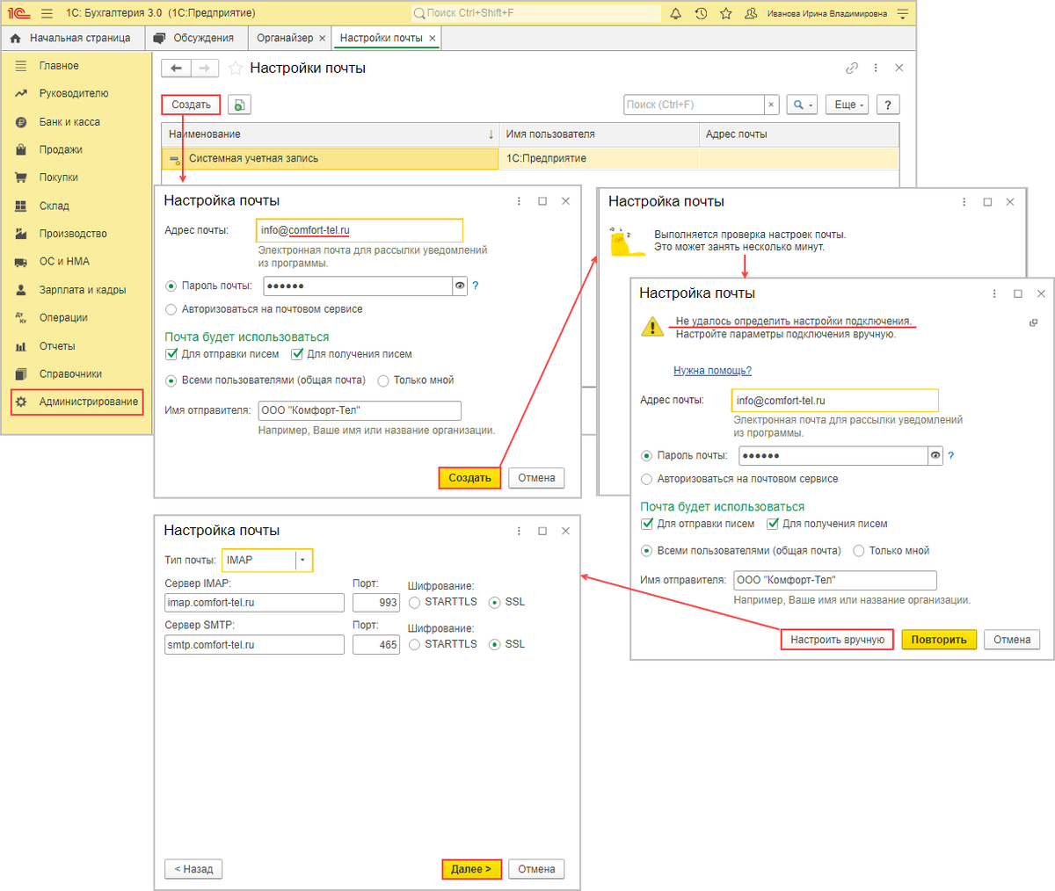
Task: Open notifications bell icon
Action: point(675,14)
